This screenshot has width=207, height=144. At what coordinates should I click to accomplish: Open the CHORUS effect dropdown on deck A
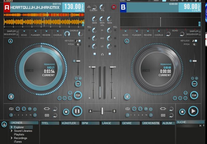coord(57,31)
